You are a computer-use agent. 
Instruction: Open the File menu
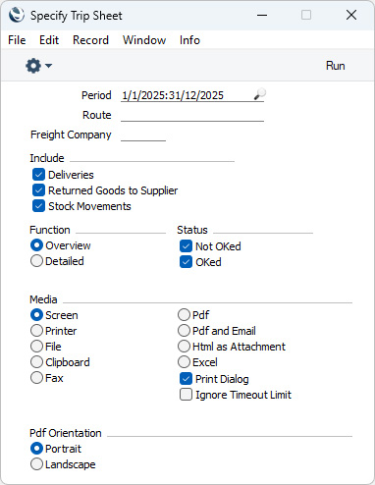(17, 40)
